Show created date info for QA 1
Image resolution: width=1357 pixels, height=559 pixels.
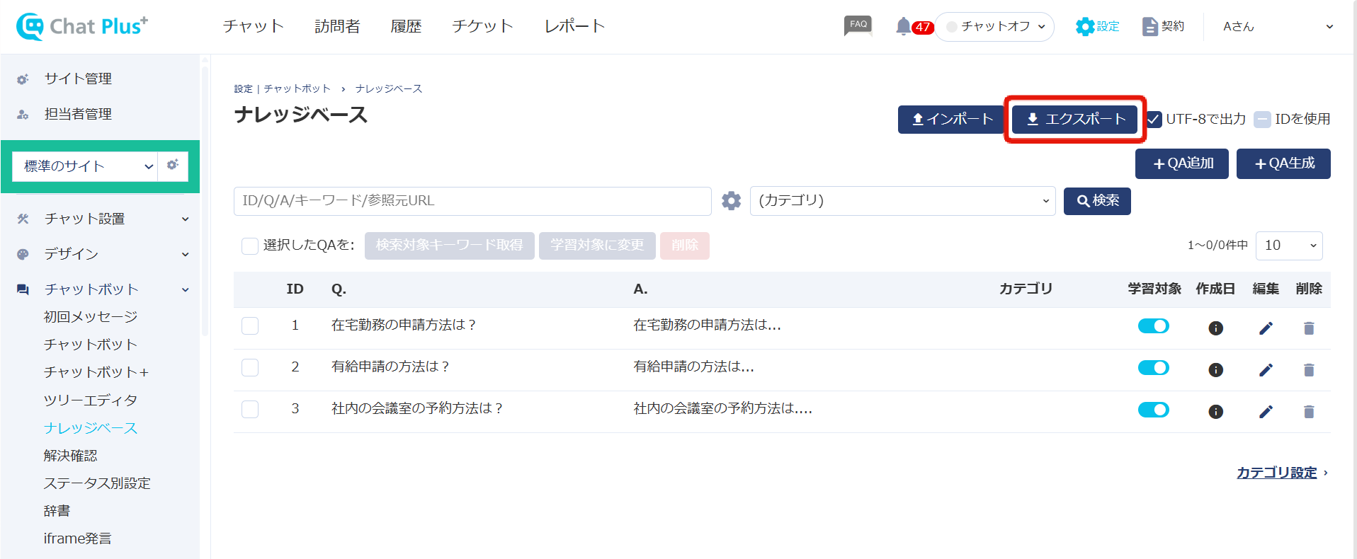pos(1215,328)
